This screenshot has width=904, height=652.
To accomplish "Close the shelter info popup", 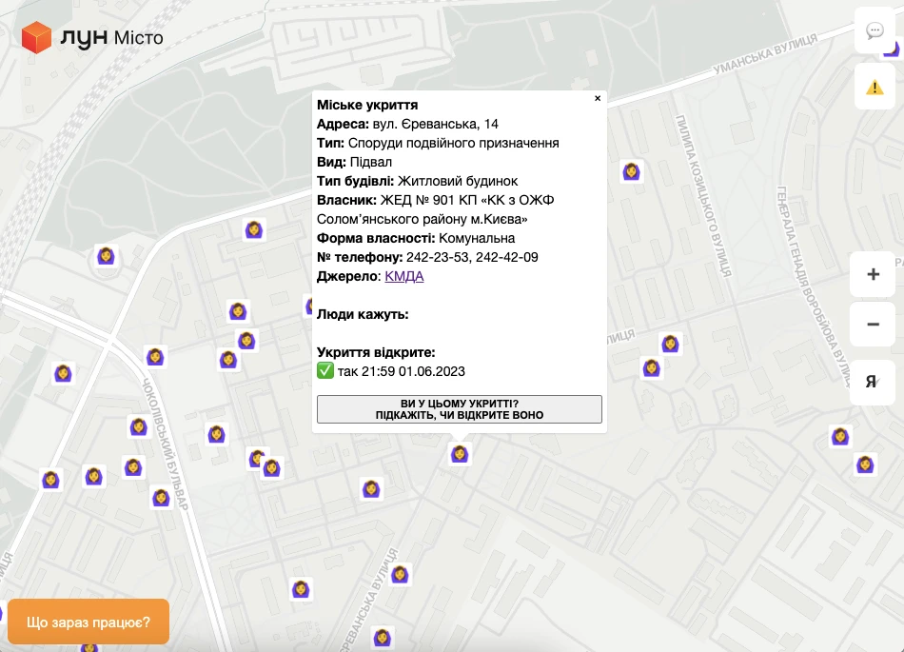I will [598, 98].
